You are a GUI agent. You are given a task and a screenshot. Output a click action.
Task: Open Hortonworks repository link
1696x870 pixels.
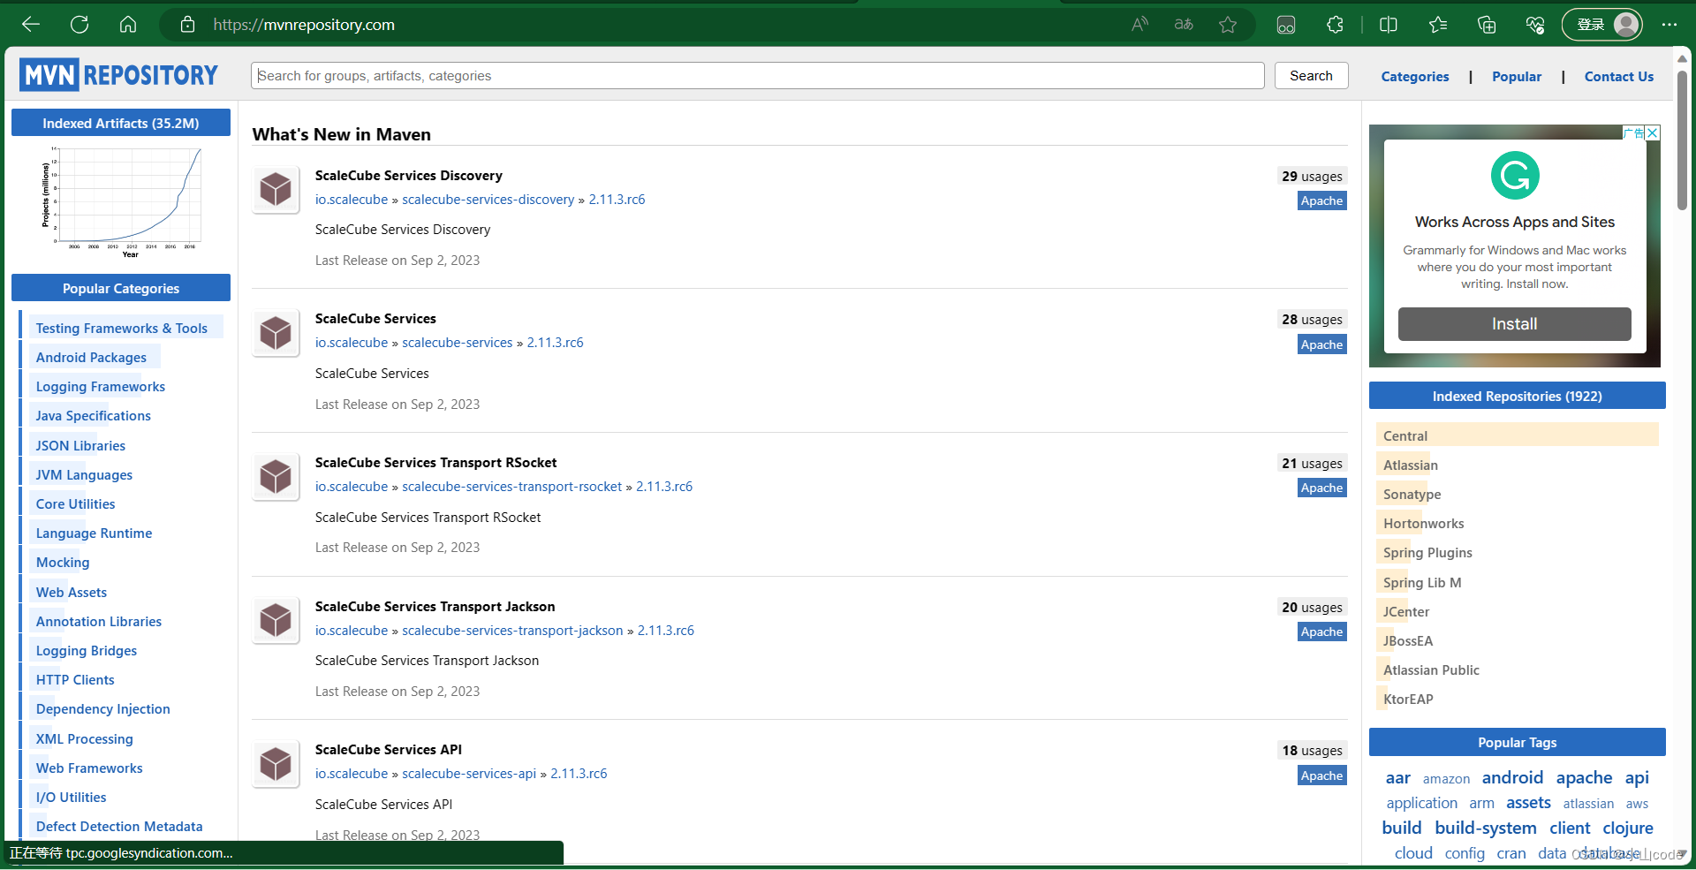(1423, 523)
